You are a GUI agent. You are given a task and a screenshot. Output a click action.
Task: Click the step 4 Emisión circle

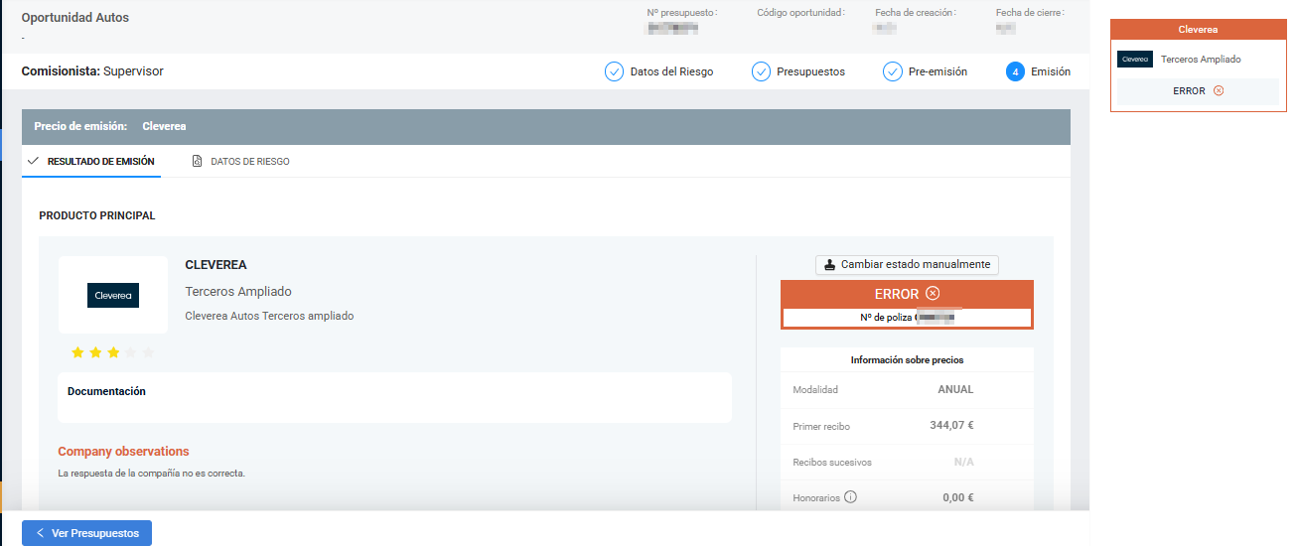pyautogui.click(x=1015, y=71)
